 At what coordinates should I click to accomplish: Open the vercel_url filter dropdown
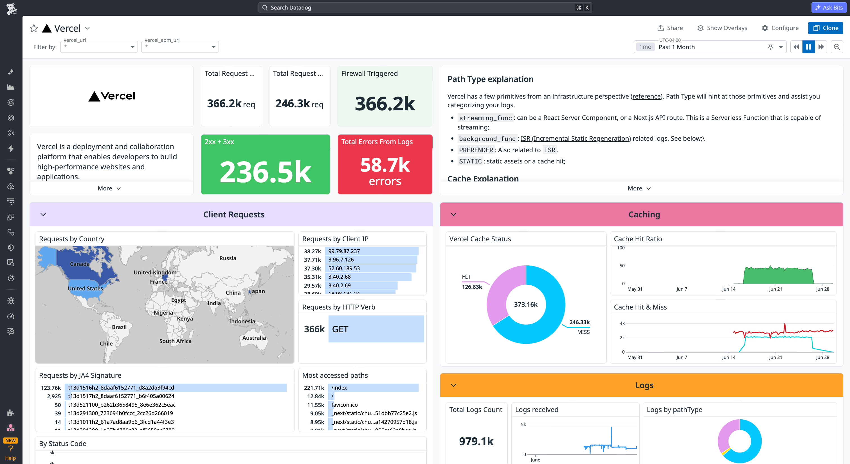click(x=99, y=47)
